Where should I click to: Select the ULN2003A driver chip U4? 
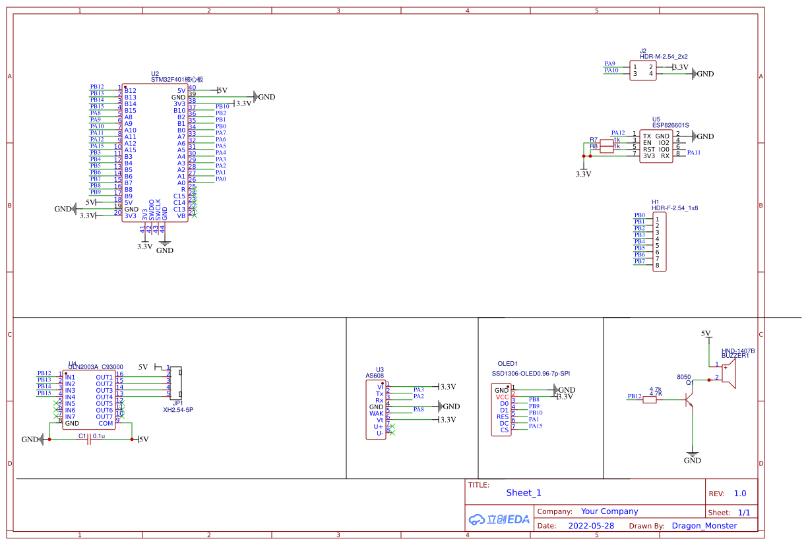pyautogui.click(x=89, y=401)
